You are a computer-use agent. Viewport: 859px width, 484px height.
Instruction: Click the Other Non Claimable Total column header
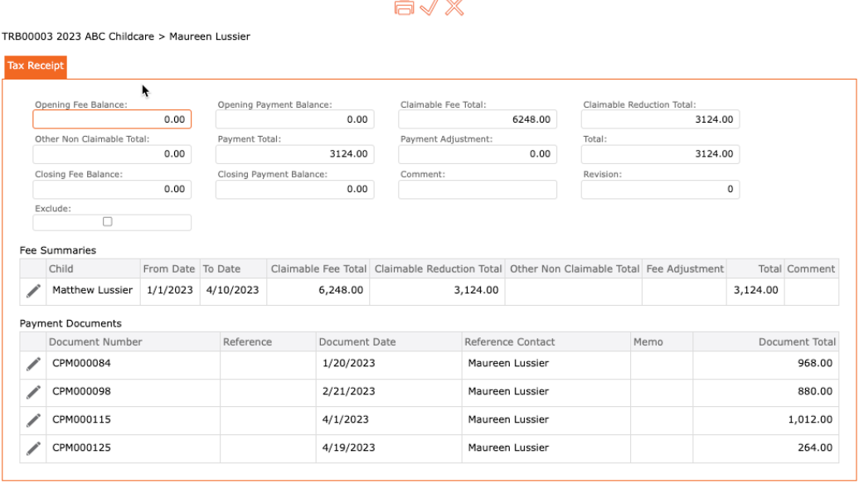point(574,269)
